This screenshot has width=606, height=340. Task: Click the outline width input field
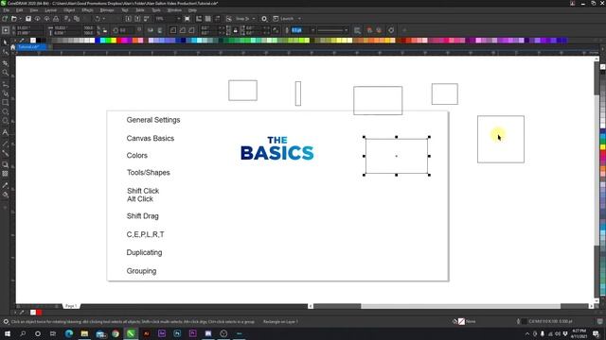(x=300, y=30)
